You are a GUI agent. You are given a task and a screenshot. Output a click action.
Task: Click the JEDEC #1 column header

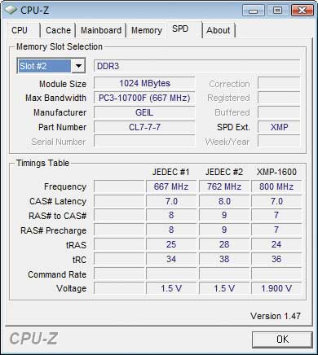click(170, 172)
